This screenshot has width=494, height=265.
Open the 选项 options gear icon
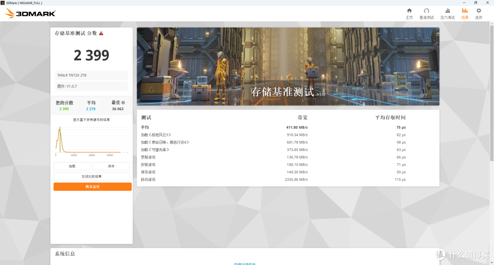click(478, 10)
